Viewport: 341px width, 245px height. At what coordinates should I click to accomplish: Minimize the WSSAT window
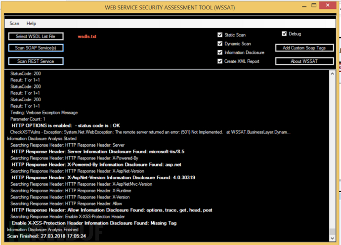pyautogui.click(x=304, y=5)
